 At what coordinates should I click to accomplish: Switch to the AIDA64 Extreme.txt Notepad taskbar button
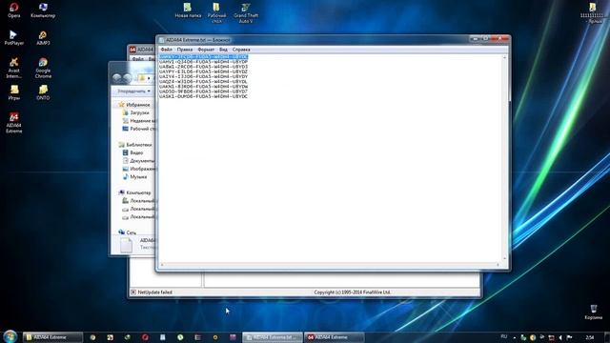pos(273,337)
